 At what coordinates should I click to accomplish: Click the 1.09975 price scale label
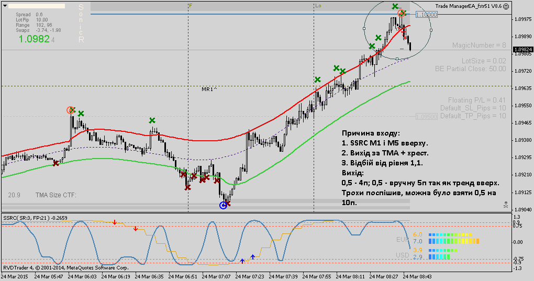523,19
